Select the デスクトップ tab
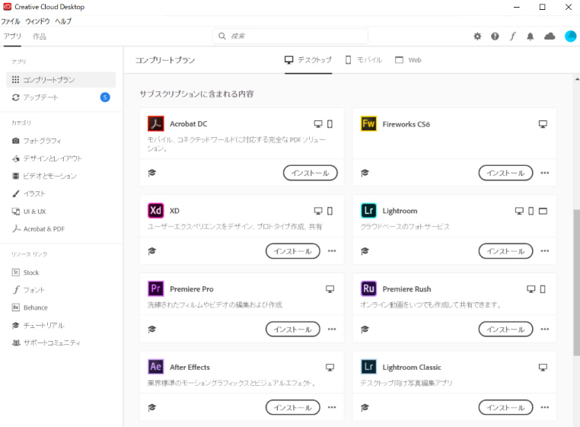 point(308,60)
